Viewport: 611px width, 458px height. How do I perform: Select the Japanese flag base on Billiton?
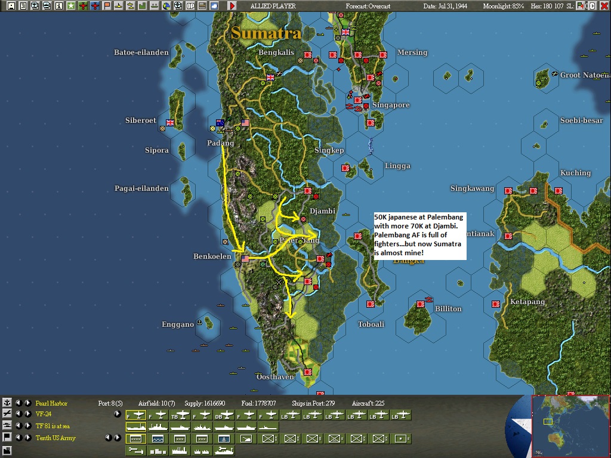coord(421,304)
